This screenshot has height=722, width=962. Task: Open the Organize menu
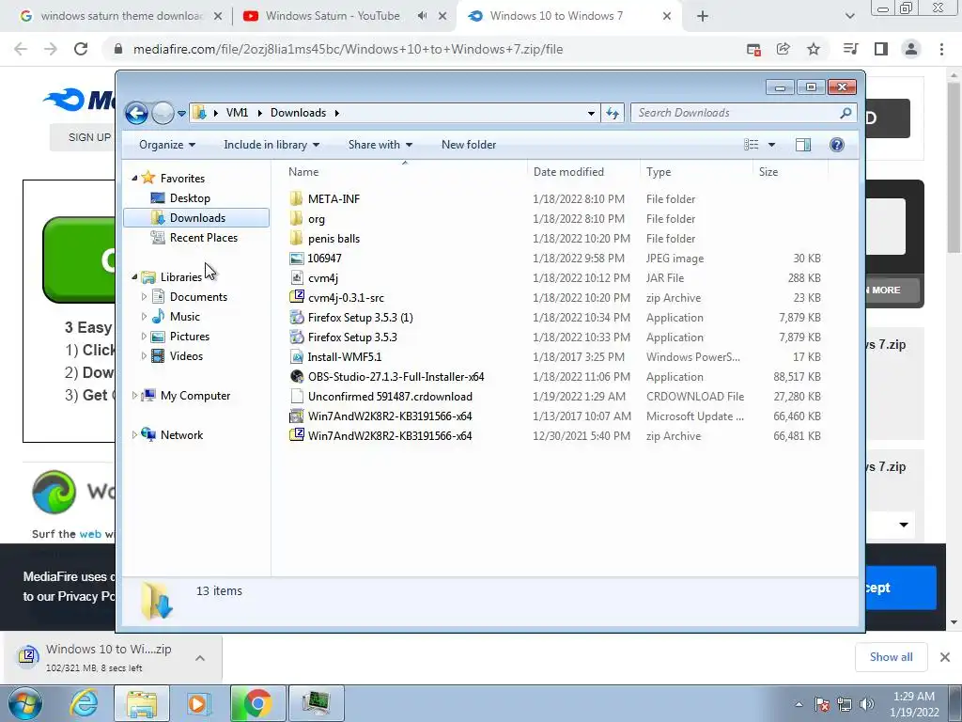[x=167, y=145]
